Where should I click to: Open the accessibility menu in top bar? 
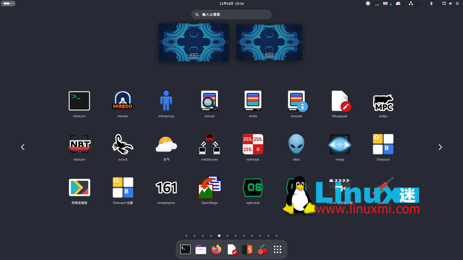(x=431, y=3)
